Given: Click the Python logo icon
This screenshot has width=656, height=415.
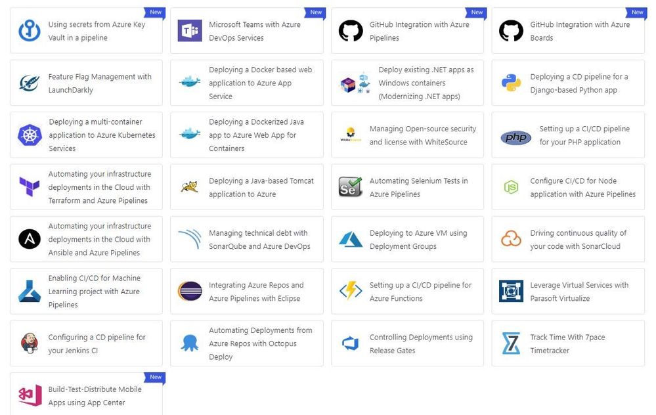Looking at the screenshot, I should pos(512,83).
